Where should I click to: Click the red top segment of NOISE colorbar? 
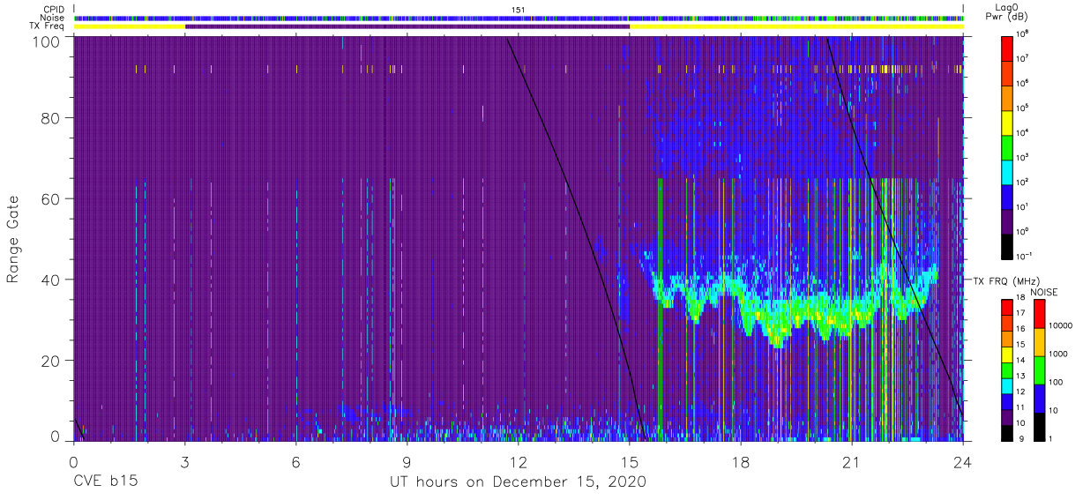pyautogui.click(x=1038, y=313)
